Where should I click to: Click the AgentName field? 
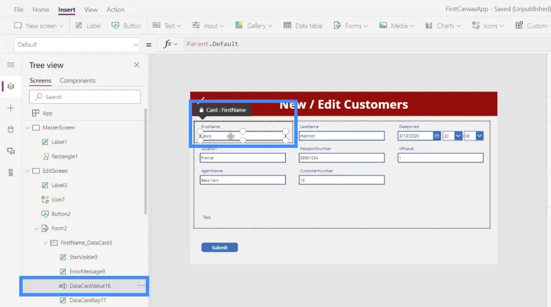[x=243, y=180]
